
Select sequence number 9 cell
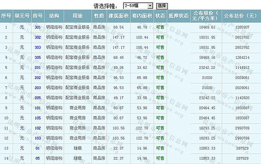click(x=6, y=108)
